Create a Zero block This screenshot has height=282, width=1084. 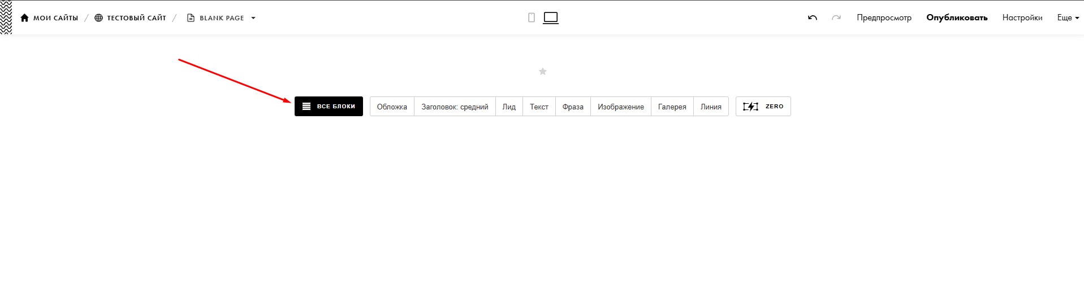[763, 106]
